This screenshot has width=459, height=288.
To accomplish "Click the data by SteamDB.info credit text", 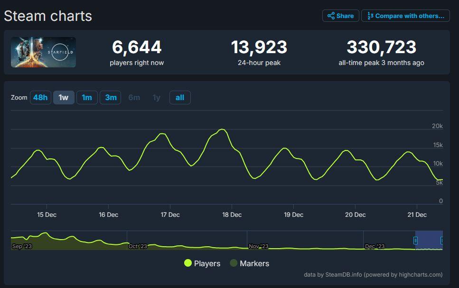I will click(373, 275).
